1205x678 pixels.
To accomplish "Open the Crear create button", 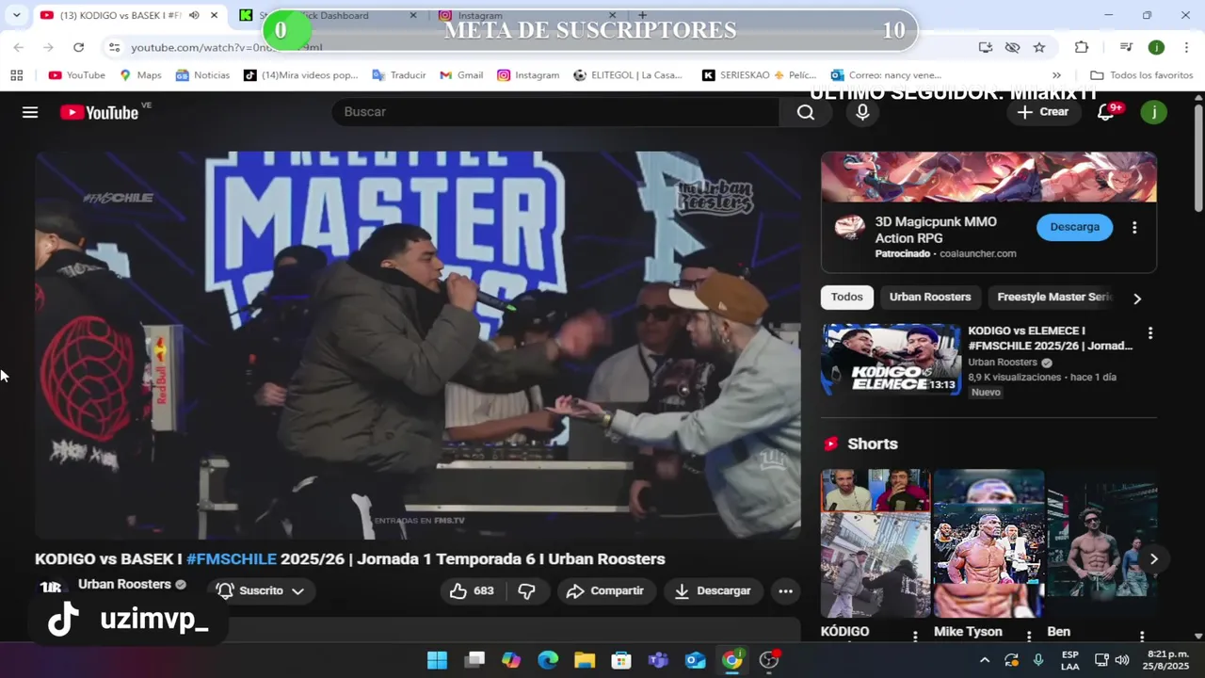I will 1043,112.
